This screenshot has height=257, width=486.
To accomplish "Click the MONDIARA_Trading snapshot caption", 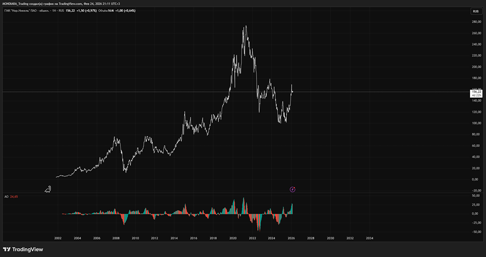I will point(62,3).
